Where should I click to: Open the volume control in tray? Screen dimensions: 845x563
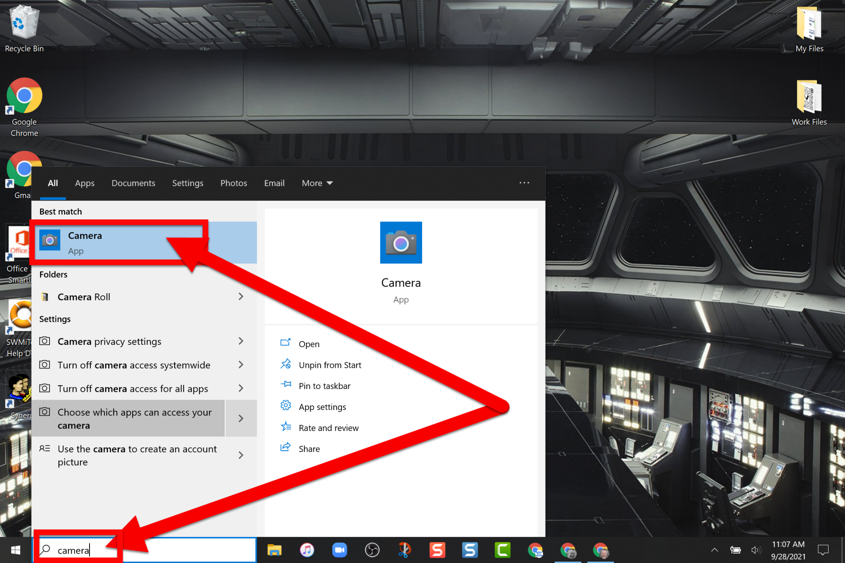[755, 550]
